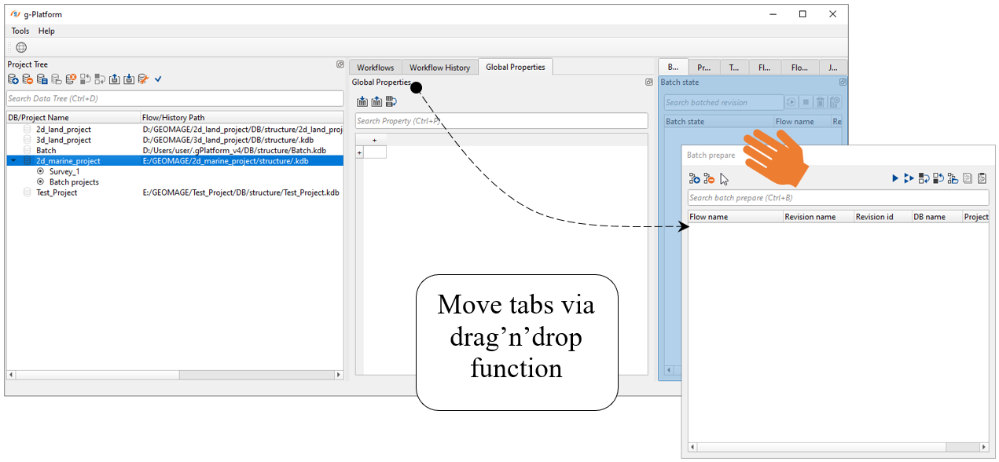Undock the Project Tree panel with float button
999x462 pixels.
(340, 64)
